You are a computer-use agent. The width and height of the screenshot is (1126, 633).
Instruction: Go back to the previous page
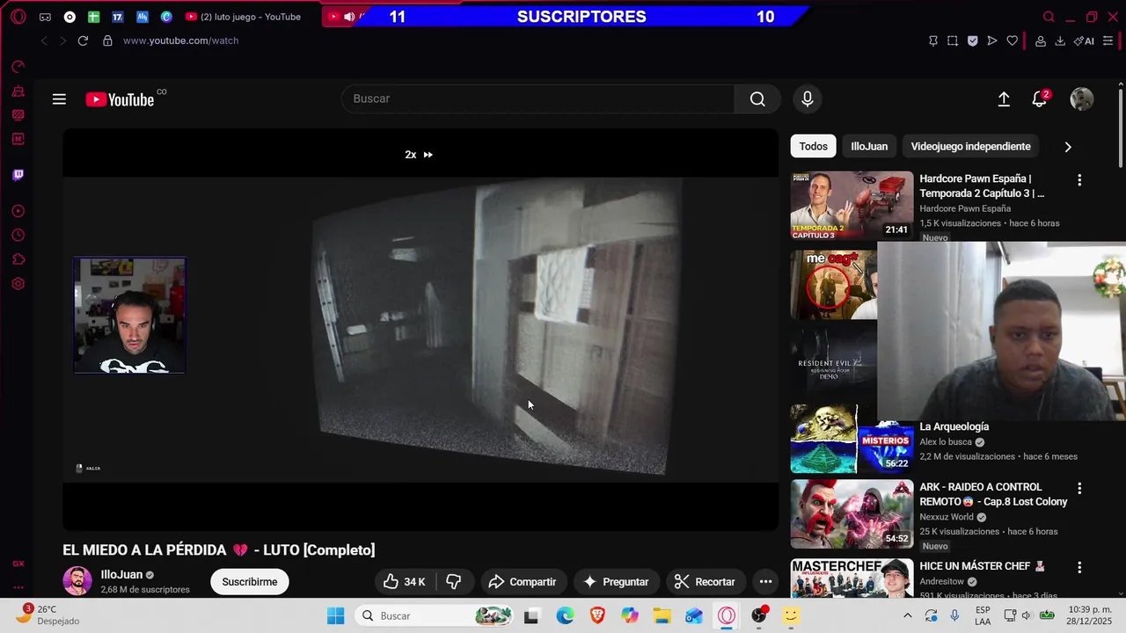pos(44,40)
